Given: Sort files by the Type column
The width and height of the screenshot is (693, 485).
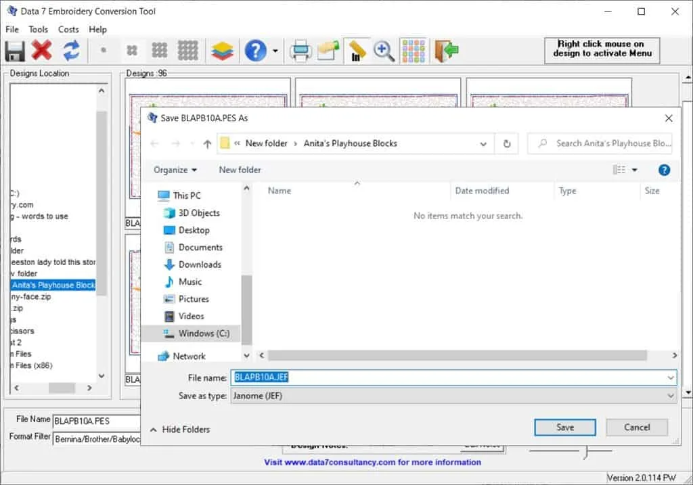Looking at the screenshot, I should pyautogui.click(x=568, y=191).
